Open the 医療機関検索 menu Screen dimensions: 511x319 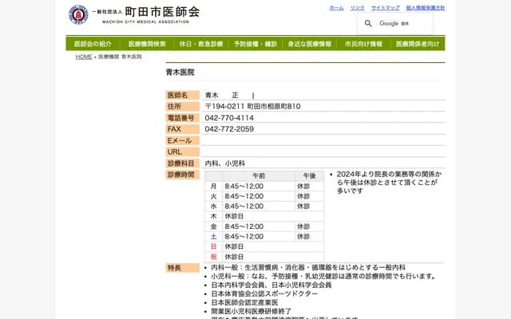147,44
